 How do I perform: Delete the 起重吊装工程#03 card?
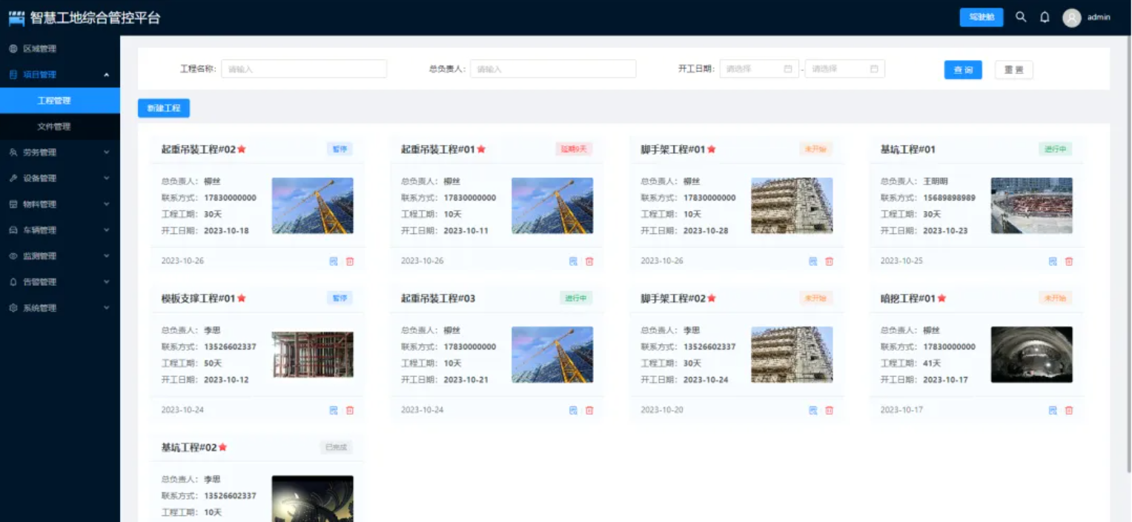coord(589,410)
